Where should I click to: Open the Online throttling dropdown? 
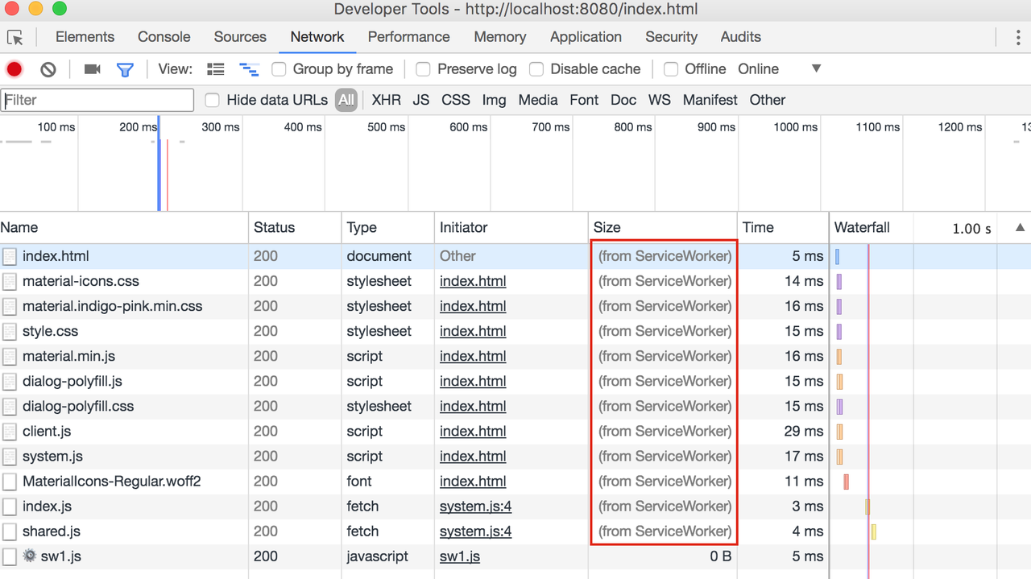[780, 69]
